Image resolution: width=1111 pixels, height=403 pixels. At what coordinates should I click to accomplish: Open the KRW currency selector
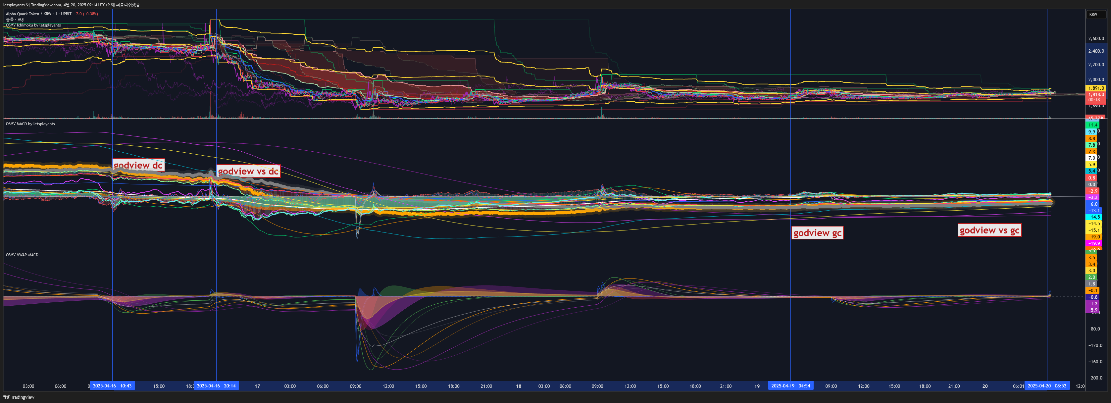coord(1093,14)
